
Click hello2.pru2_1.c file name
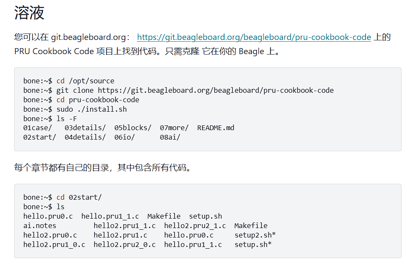(x=195, y=225)
